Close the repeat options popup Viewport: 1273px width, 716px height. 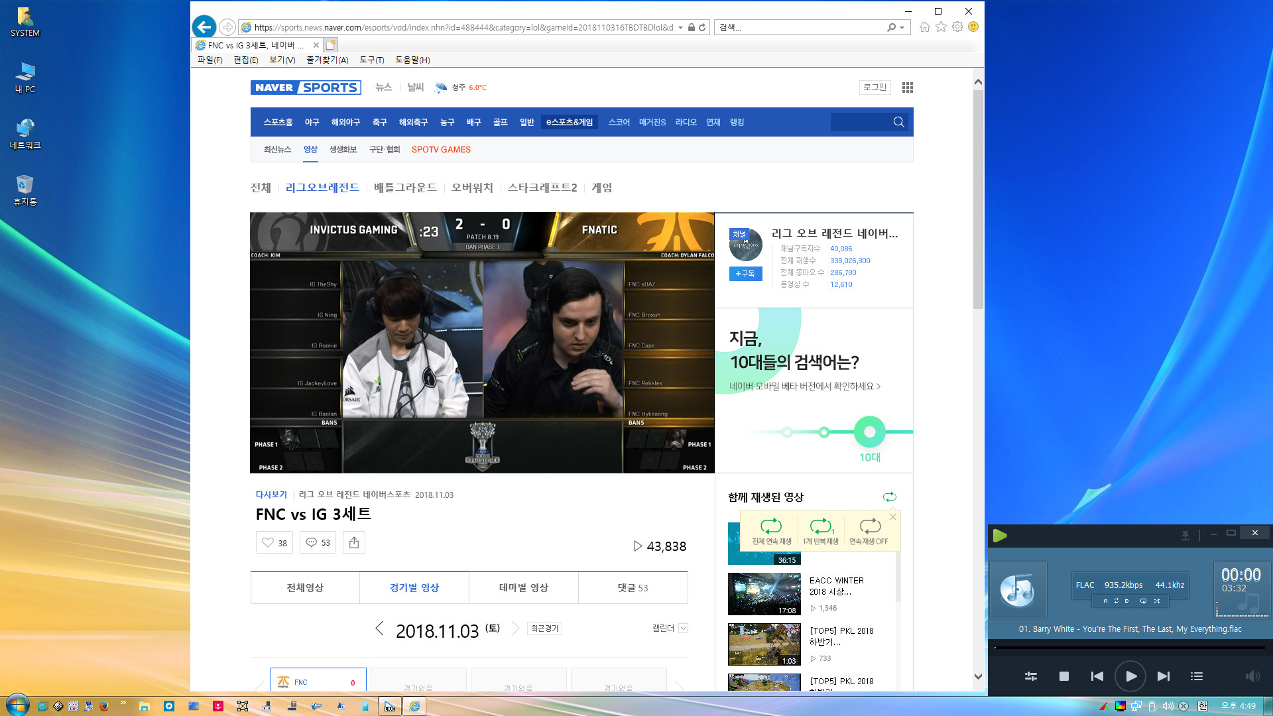tap(893, 516)
